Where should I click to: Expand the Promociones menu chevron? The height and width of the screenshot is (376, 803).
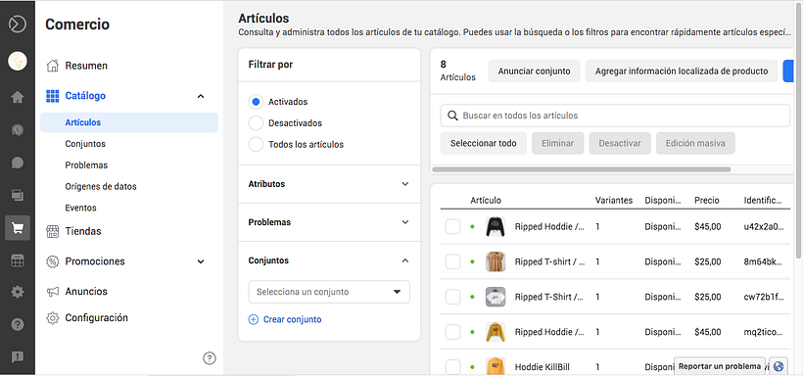[201, 261]
